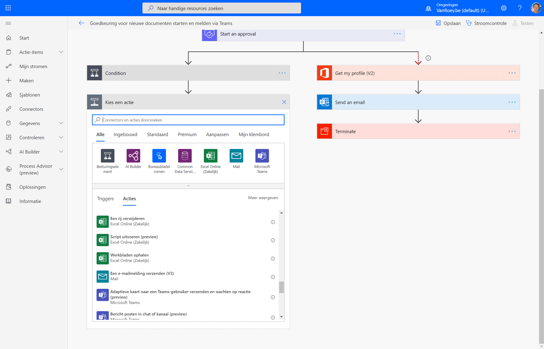This screenshot has width=544, height=349.
Task: Click the info icon next to the red run-after arrow
Action: (428, 58)
